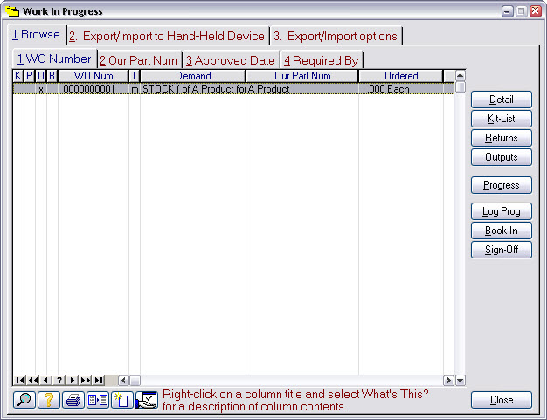Click vertical scrollbar up arrow

[460, 76]
